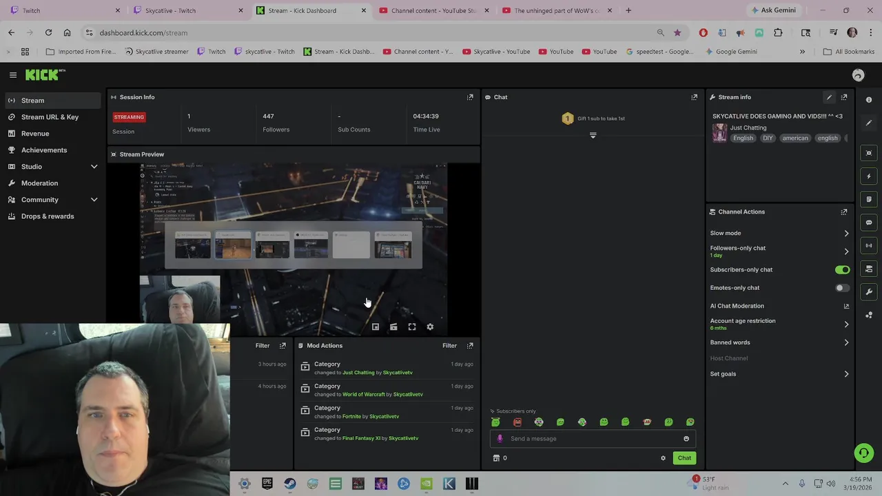Open the Final Fantasy XI category link

click(x=361, y=439)
